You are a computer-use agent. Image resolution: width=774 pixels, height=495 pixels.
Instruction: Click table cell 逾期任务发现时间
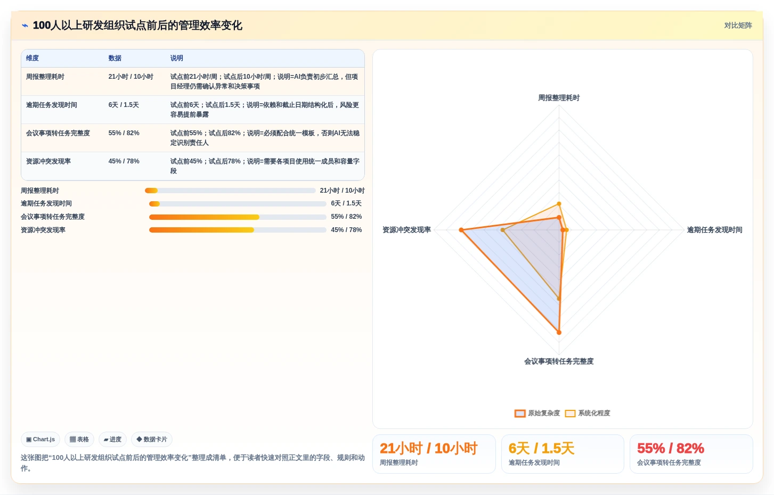click(x=52, y=105)
